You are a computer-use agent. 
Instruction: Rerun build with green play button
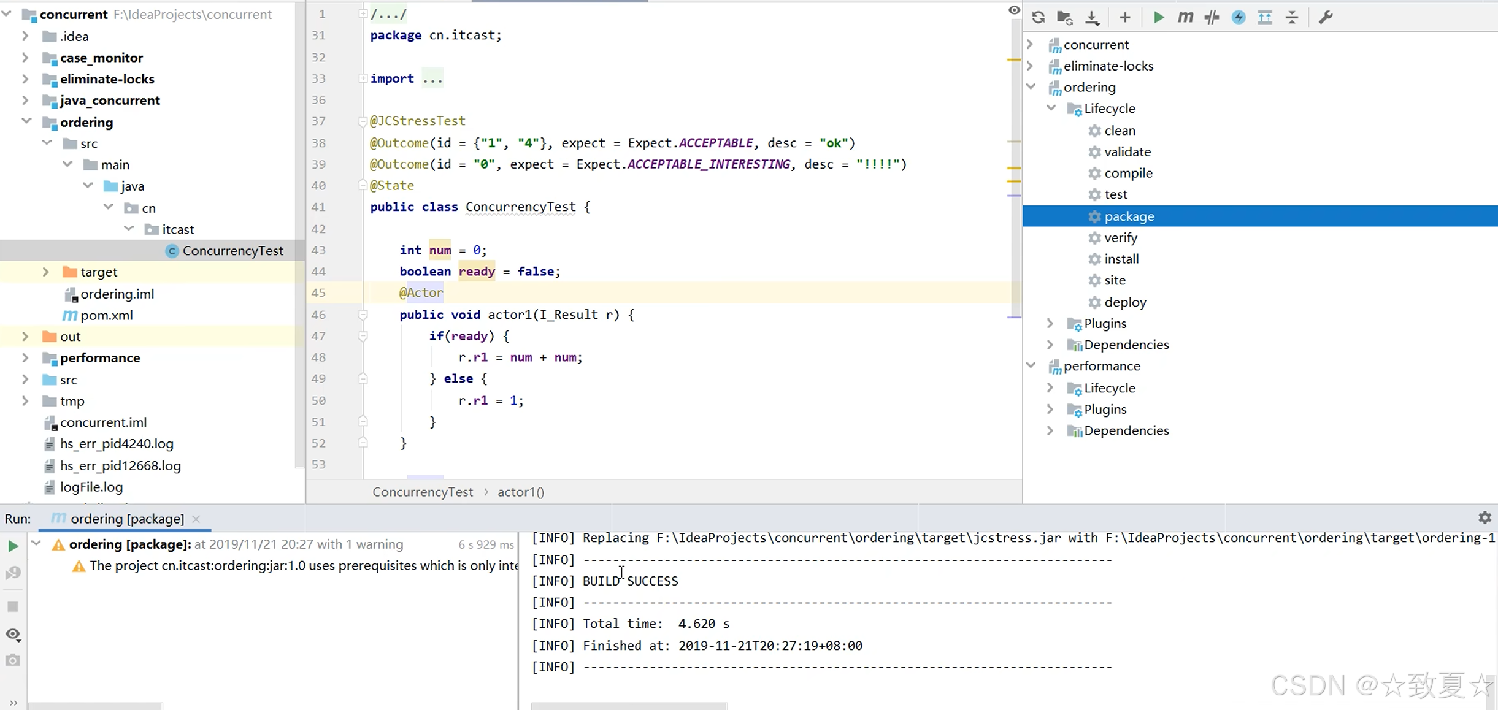pyautogui.click(x=13, y=545)
